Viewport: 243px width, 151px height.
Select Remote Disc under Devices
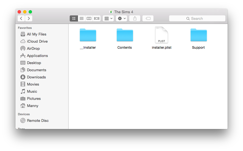[42, 120]
